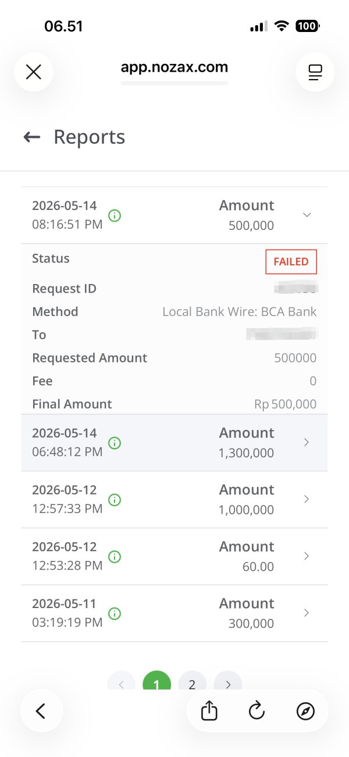Tap info icon beside 08:16:51 PM entry

coord(115,215)
